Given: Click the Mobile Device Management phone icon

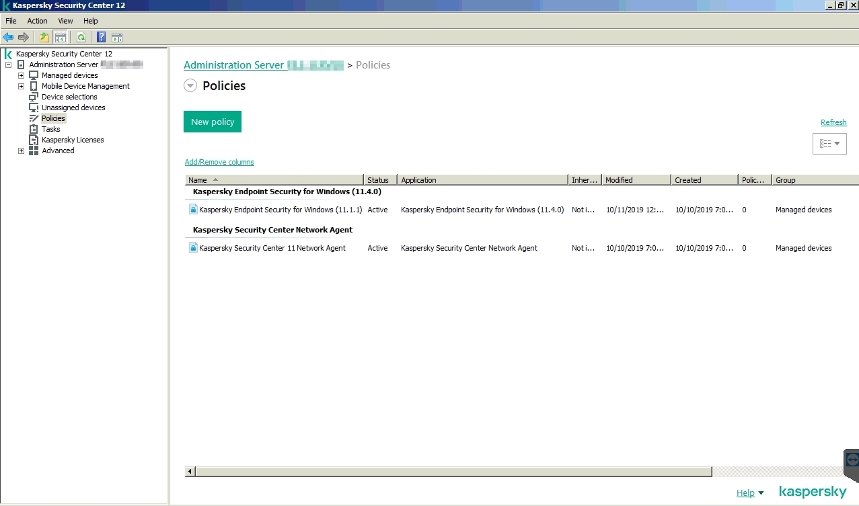Looking at the screenshot, I should click(34, 86).
